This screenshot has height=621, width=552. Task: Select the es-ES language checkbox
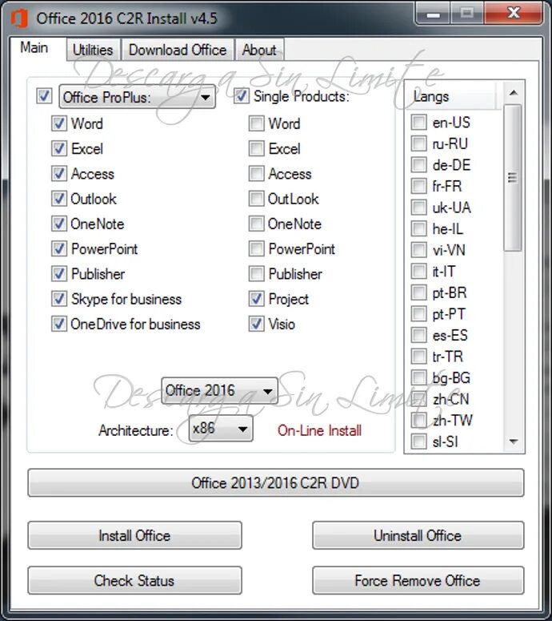418,335
